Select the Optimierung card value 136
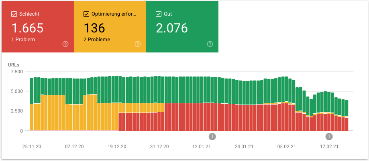Image resolution: width=369 pixels, height=161 pixels. tap(94, 28)
